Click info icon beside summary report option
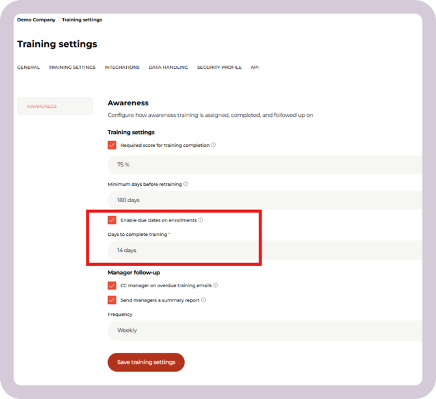The height and width of the screenshot is (399, 436). click(x=204, y=300)
